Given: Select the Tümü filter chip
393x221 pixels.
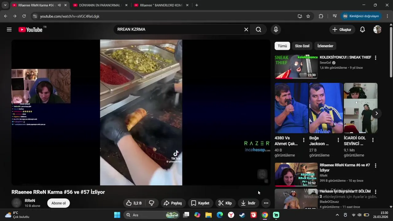Looking at the screenshot, I should tap(282, 46).
